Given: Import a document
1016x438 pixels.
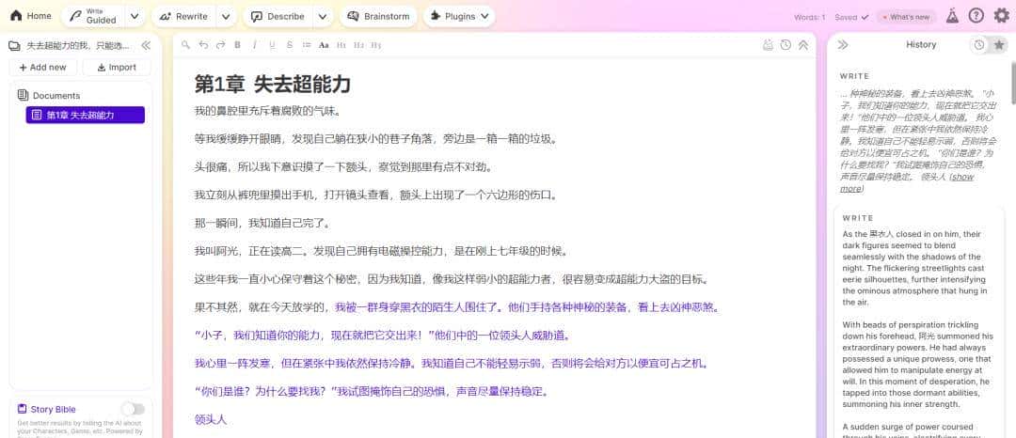Looking at the screenshot, I should [118, 68].
